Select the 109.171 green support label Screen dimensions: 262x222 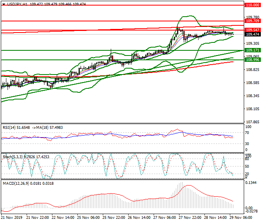pos(252,50)
